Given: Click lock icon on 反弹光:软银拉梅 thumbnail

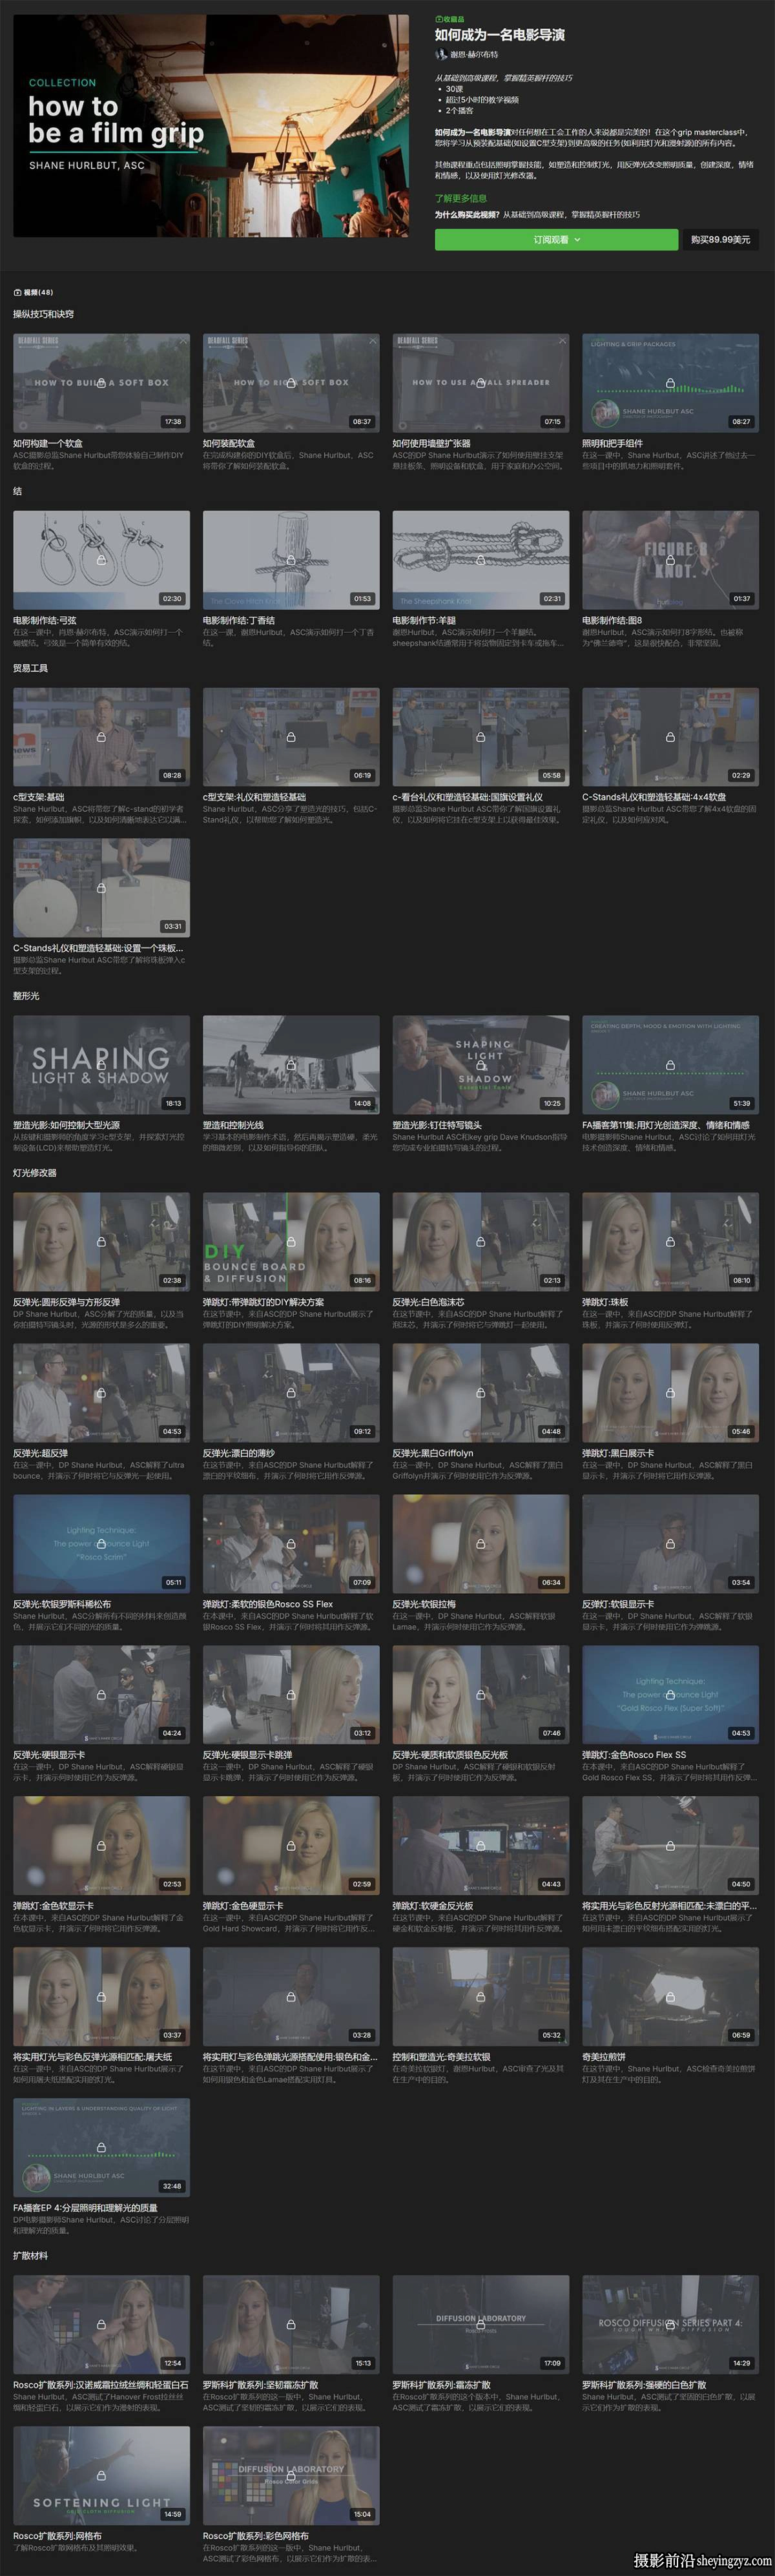Looking at the screenshot, I should coord(481,1544).
